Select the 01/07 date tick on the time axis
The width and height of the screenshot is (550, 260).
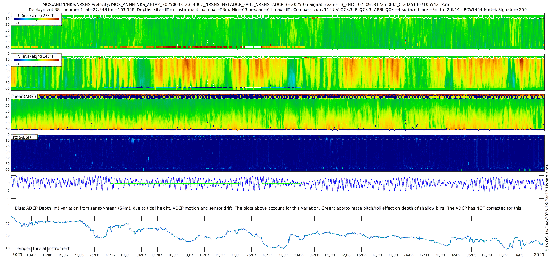click(126, 255)
